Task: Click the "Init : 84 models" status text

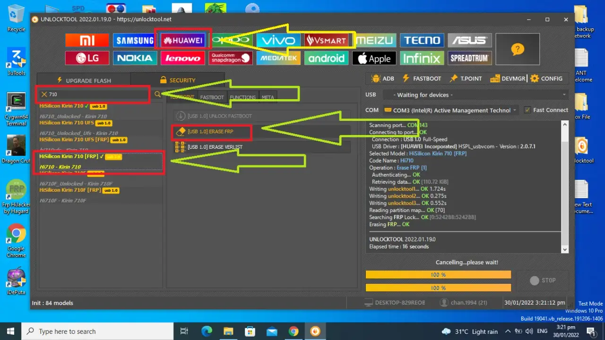Action: click(x=52, y=303)
